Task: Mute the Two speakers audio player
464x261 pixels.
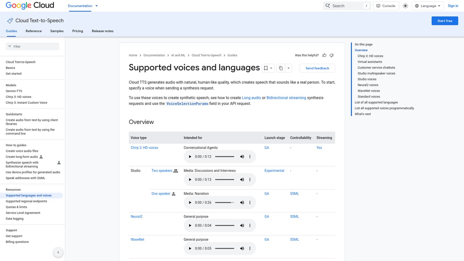Action: click(x=242, y=179)
